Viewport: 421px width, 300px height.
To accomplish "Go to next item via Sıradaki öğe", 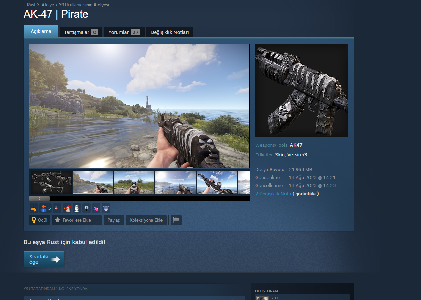I will pyautogui.click(x=44, y=259).
